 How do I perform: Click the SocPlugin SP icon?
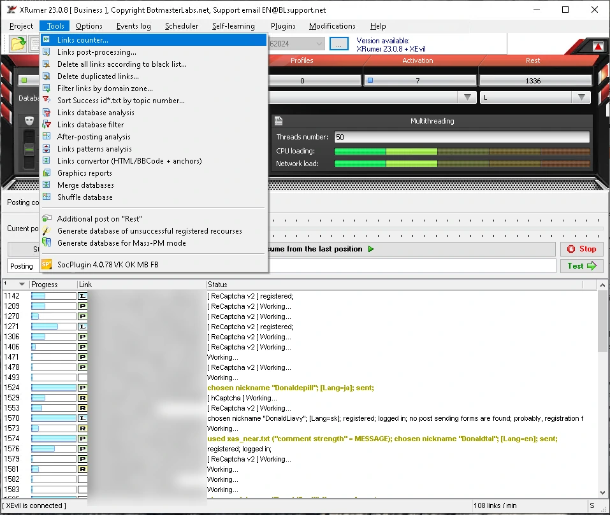[x=47, y=264]
